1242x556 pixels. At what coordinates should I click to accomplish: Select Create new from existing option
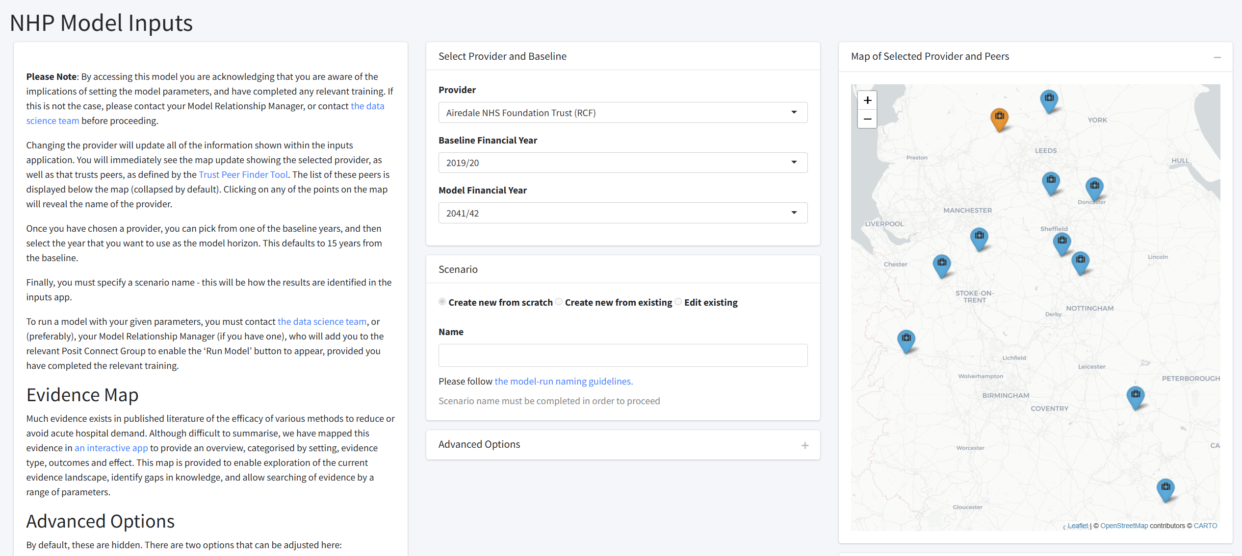559,302
